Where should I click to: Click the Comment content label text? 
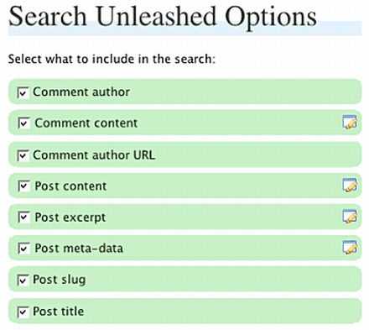click(86, 123)
